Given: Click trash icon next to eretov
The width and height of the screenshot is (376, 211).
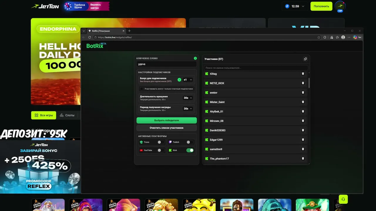Looking at the screenshot, I should click(x=303, y=93).
